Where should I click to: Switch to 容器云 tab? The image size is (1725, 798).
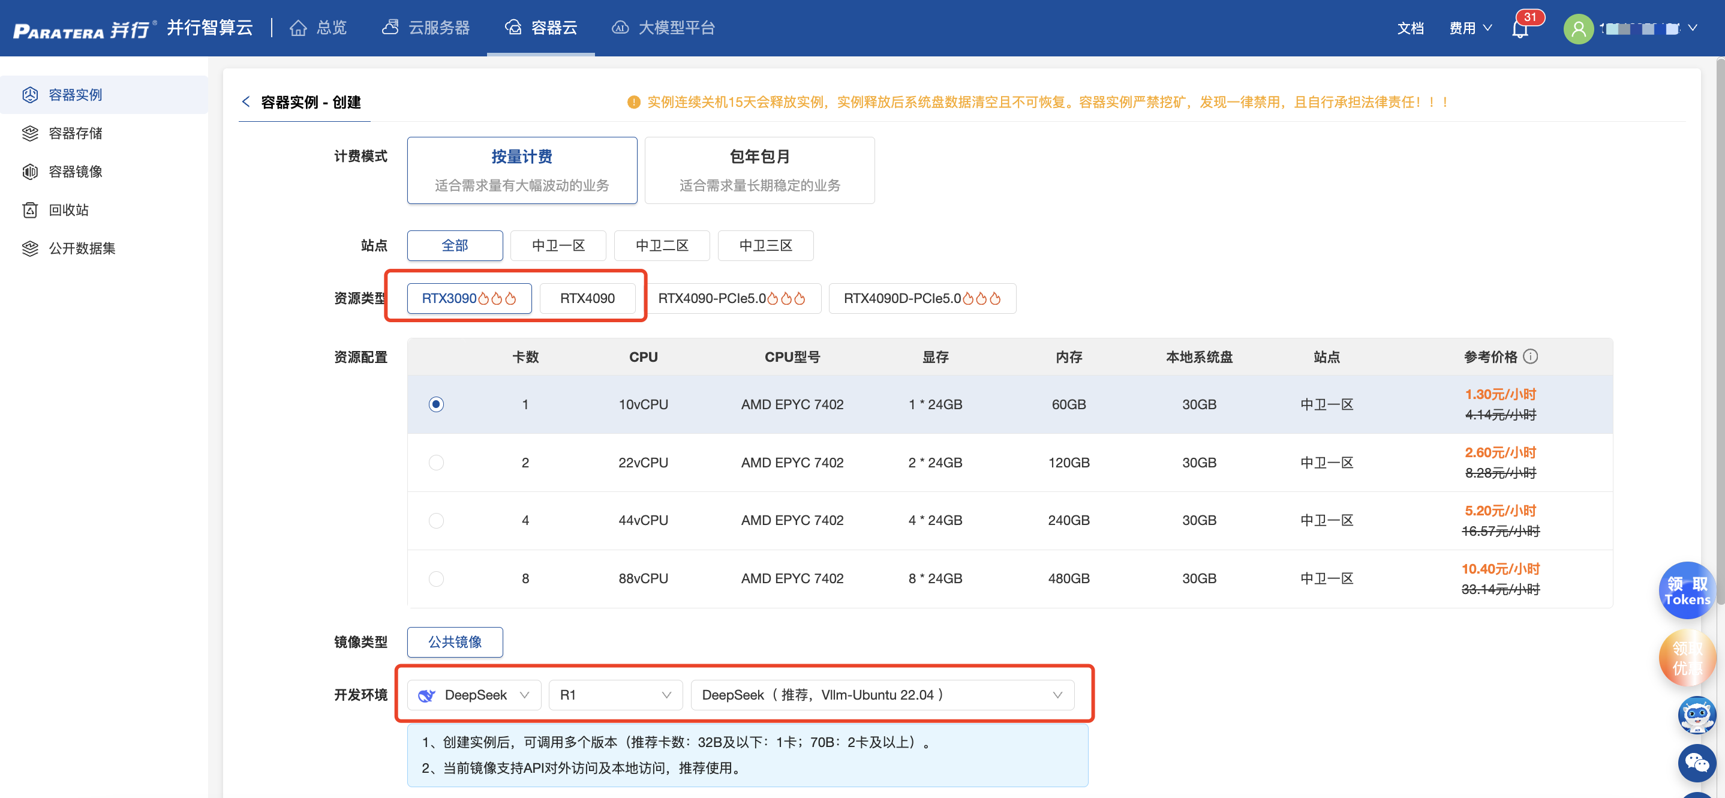(540, 28)
